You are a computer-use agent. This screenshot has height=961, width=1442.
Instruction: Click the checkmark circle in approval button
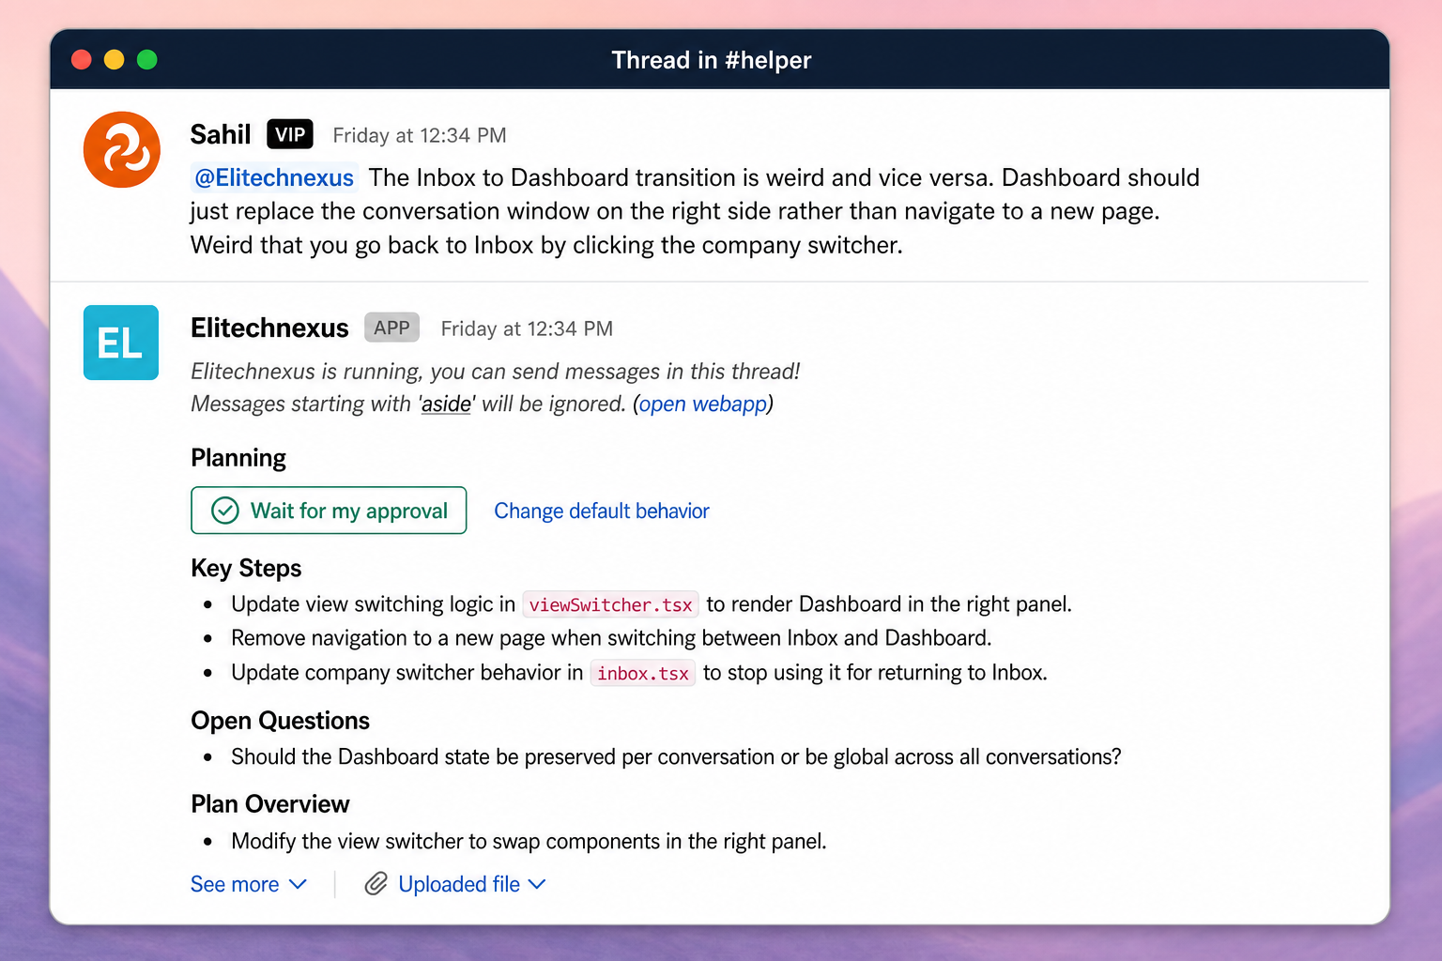[225, 511]
